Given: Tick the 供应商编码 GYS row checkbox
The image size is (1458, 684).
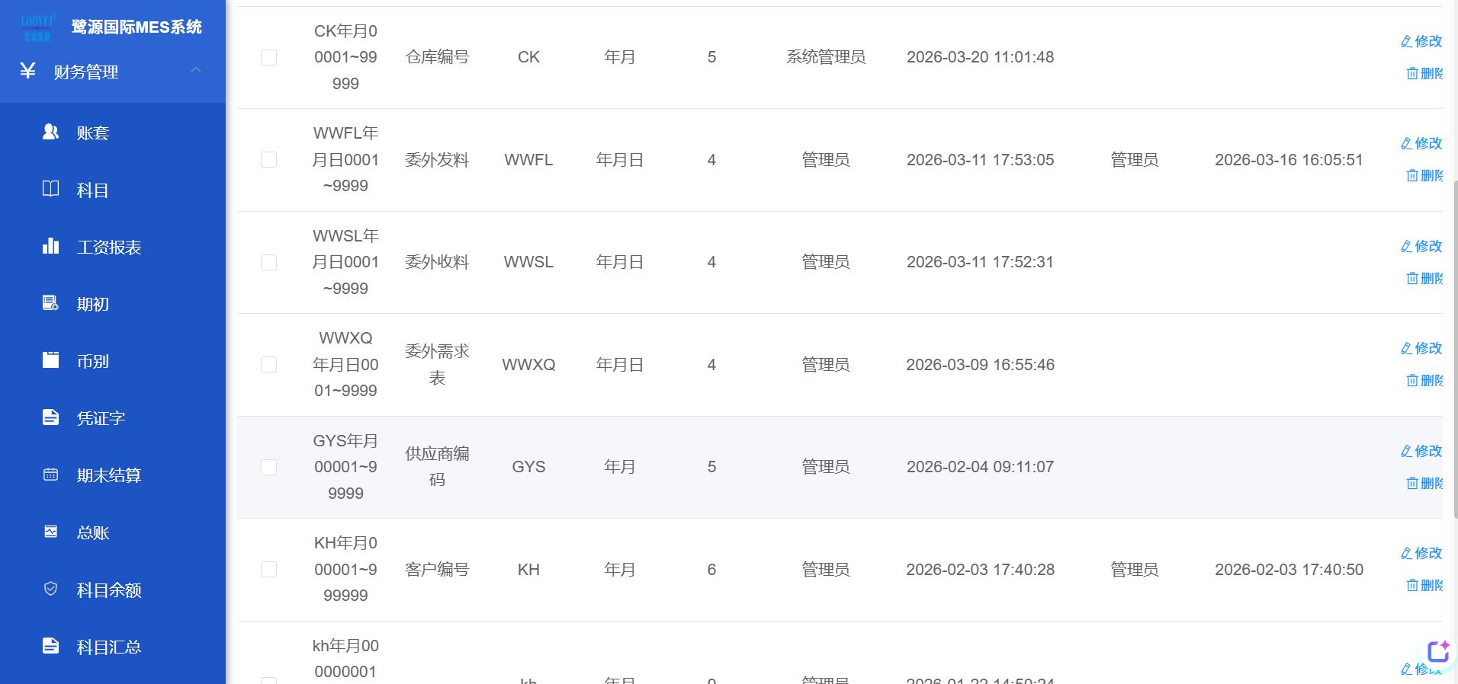Looking at the screenshot, I should (268, 467).
